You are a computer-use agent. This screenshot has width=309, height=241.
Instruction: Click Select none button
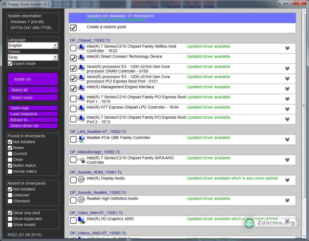(33, 98)
